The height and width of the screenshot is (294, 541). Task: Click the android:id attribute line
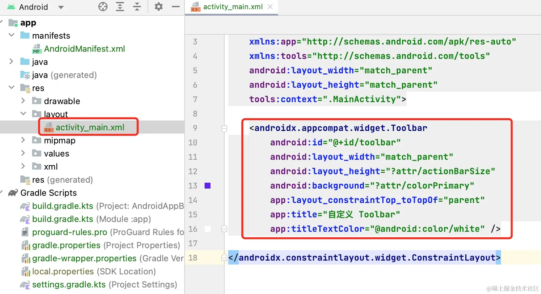point(335,142)
